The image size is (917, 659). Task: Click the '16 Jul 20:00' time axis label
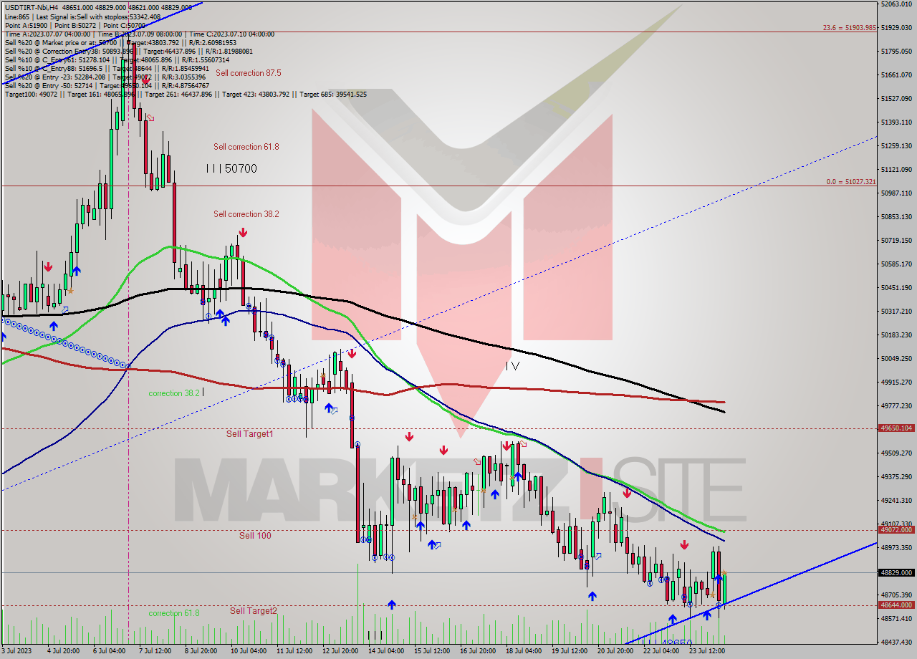[x=478, y=651]
